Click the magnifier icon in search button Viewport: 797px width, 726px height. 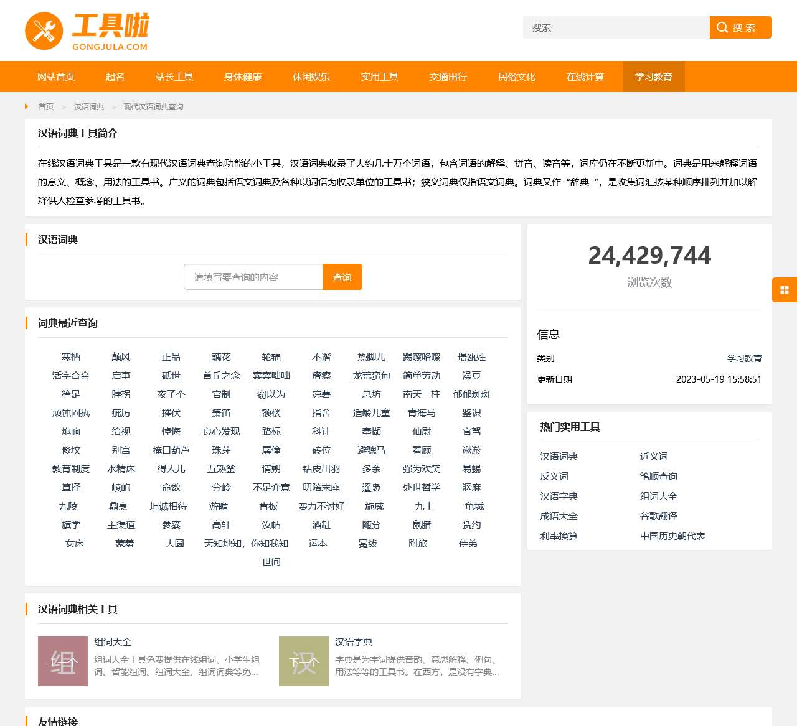click(722, 27)
